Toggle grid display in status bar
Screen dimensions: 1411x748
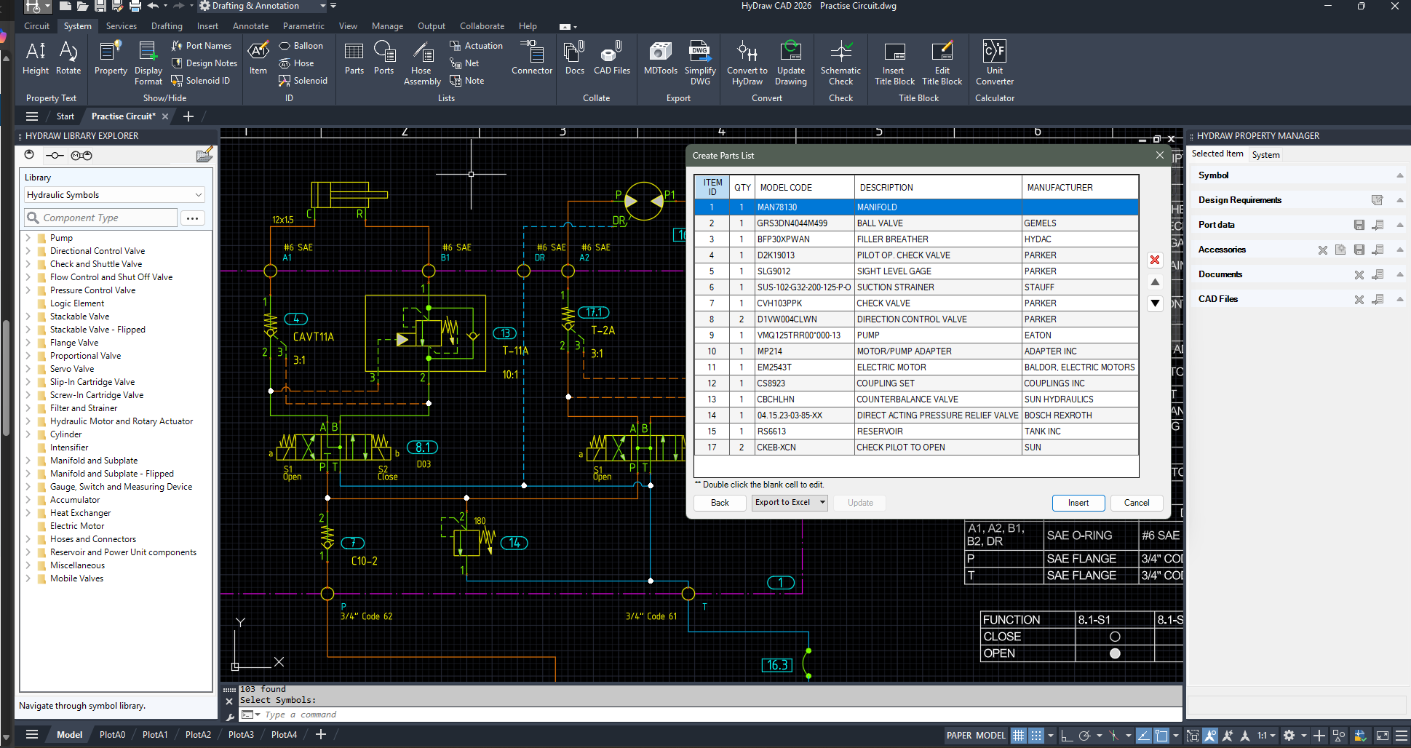[x=1018, y=736]
